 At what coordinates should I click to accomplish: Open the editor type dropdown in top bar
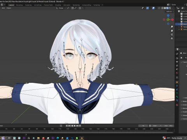point(3,5)
